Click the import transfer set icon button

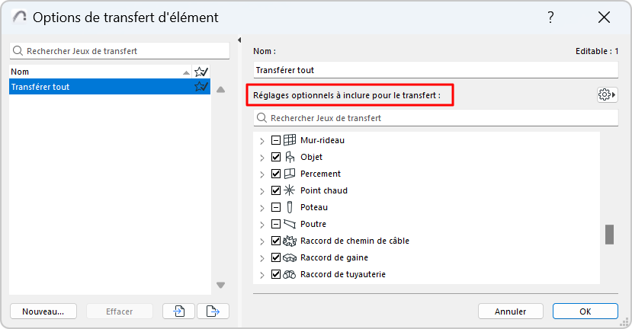tap(178, 311)
